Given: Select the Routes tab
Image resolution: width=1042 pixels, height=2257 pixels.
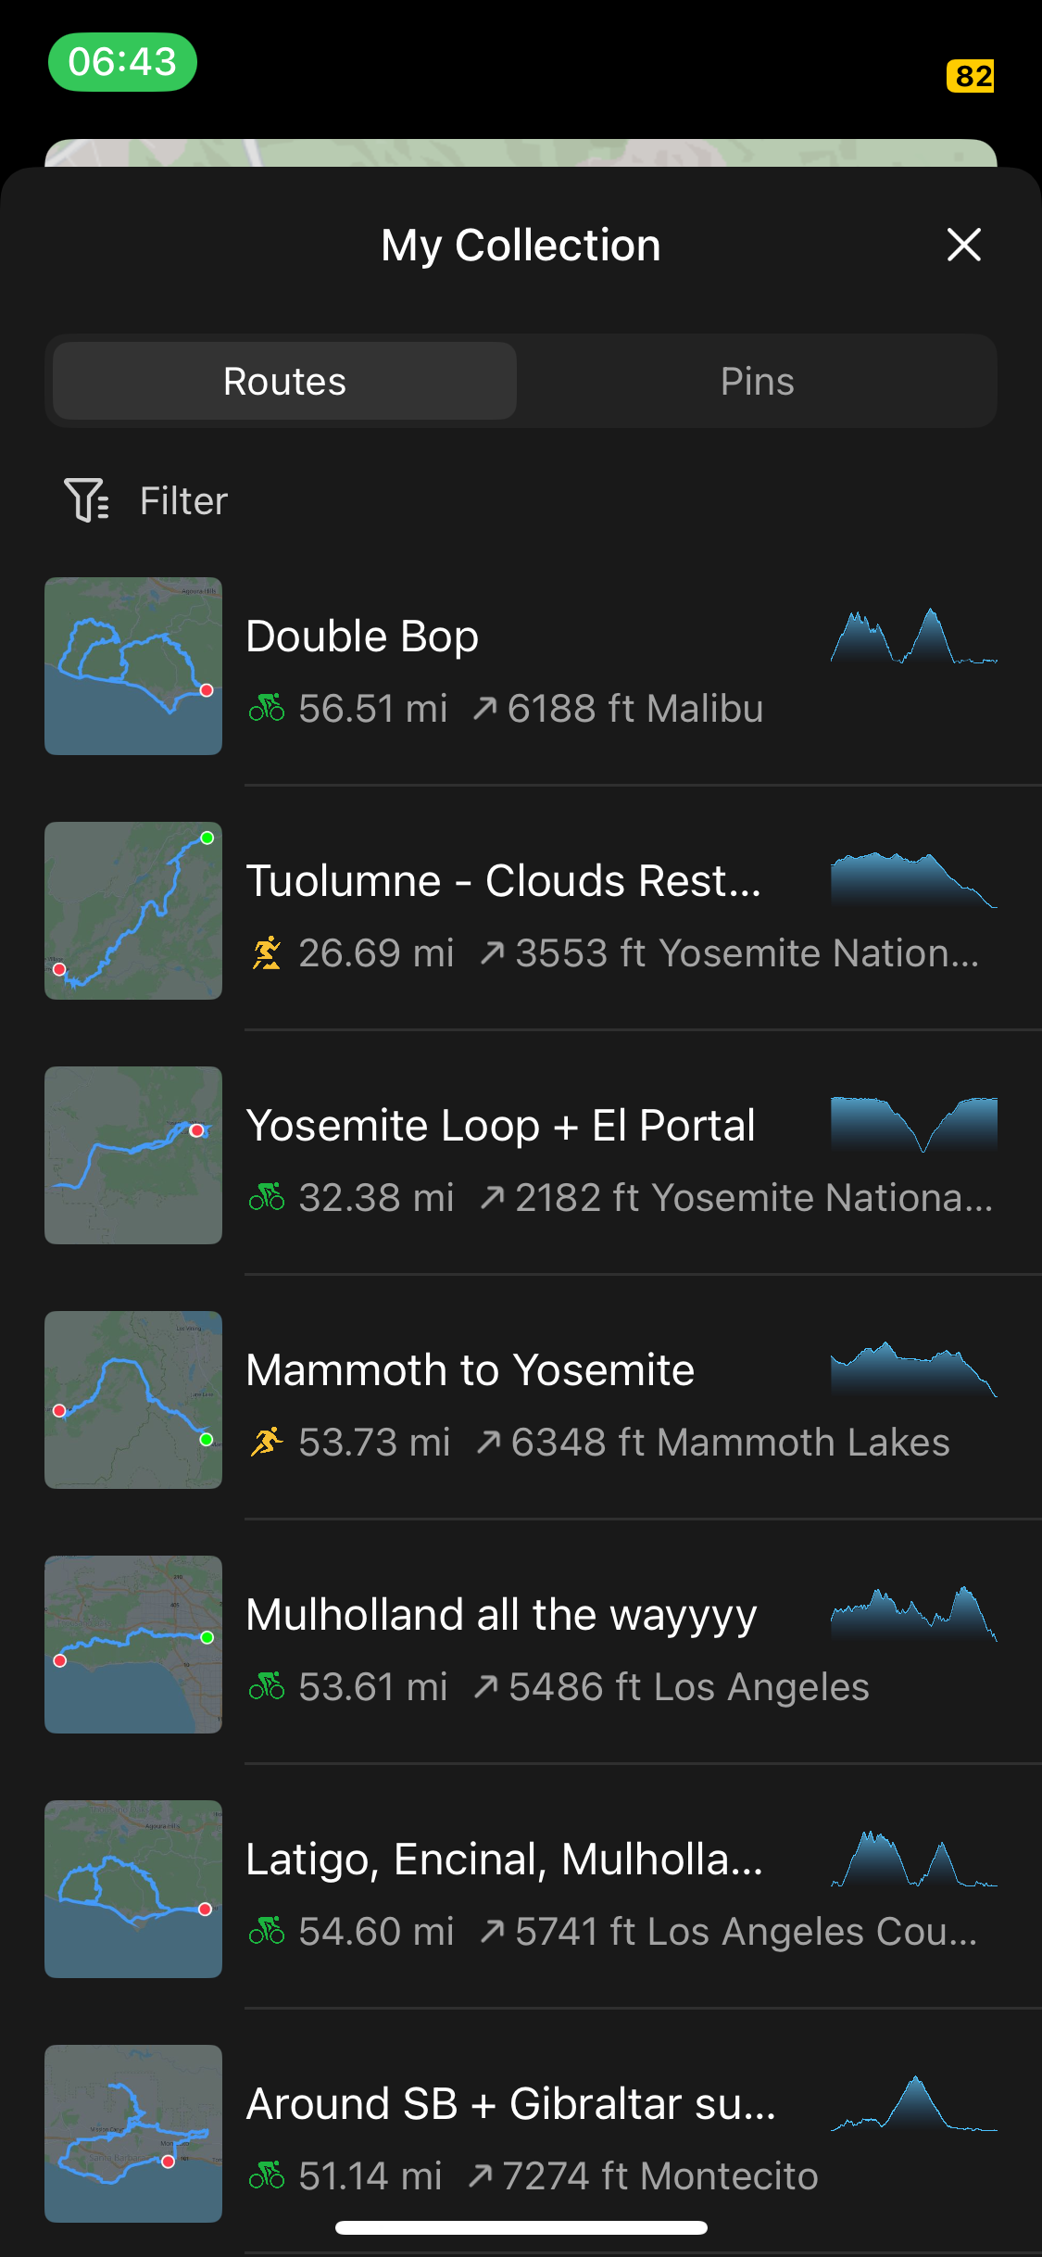Looking at the screenshot, I should click(x=285, y=382).
